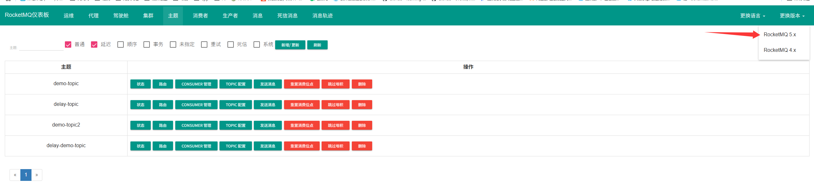This screenshot has width=814, height=192.
Task: Tick the 重试 checkbox
Action: (x=204, y=45)
